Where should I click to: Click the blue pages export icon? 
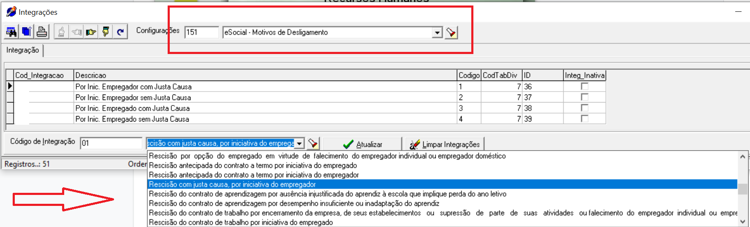(27, 32)
